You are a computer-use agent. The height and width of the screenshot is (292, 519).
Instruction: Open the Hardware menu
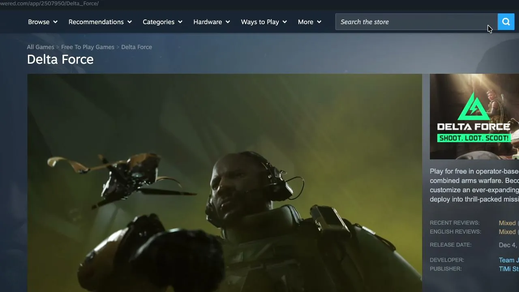(212, 22)
